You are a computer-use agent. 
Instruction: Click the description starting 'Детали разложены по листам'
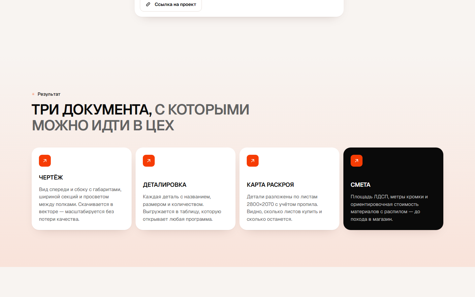tap(284, 208)
